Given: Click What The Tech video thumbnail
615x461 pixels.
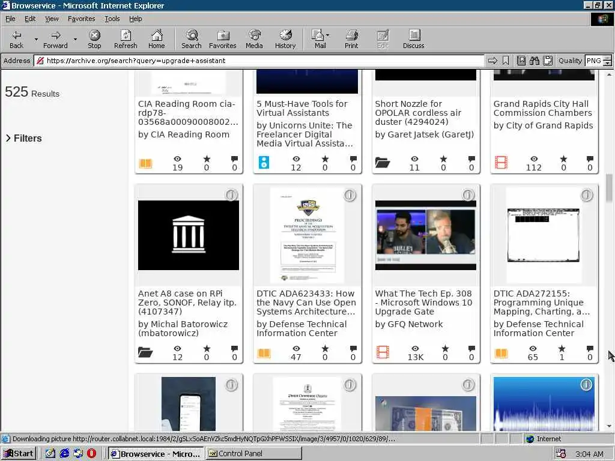Looking at the screenshot, I should pos(426,235).
